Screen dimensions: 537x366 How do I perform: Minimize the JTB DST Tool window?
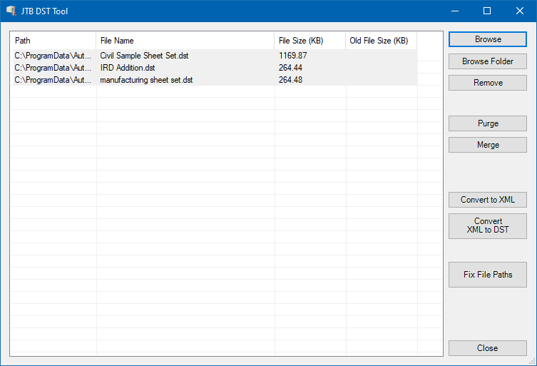coord(455,11)
